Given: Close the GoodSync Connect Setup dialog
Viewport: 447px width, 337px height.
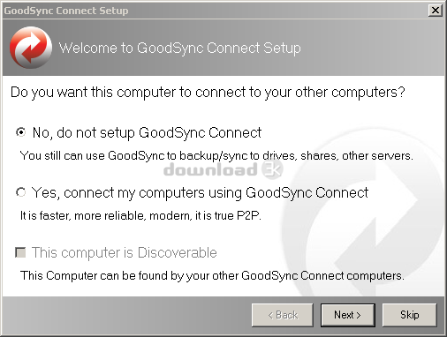Looking at the screenshot, I should click(436, 11).
